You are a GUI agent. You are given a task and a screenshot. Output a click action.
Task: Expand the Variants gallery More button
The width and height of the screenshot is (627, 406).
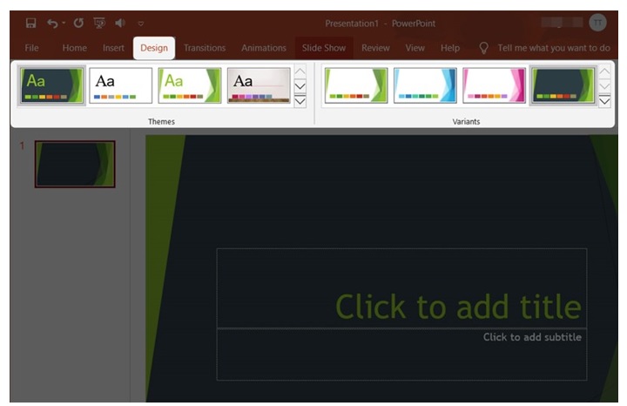[604, 102]
